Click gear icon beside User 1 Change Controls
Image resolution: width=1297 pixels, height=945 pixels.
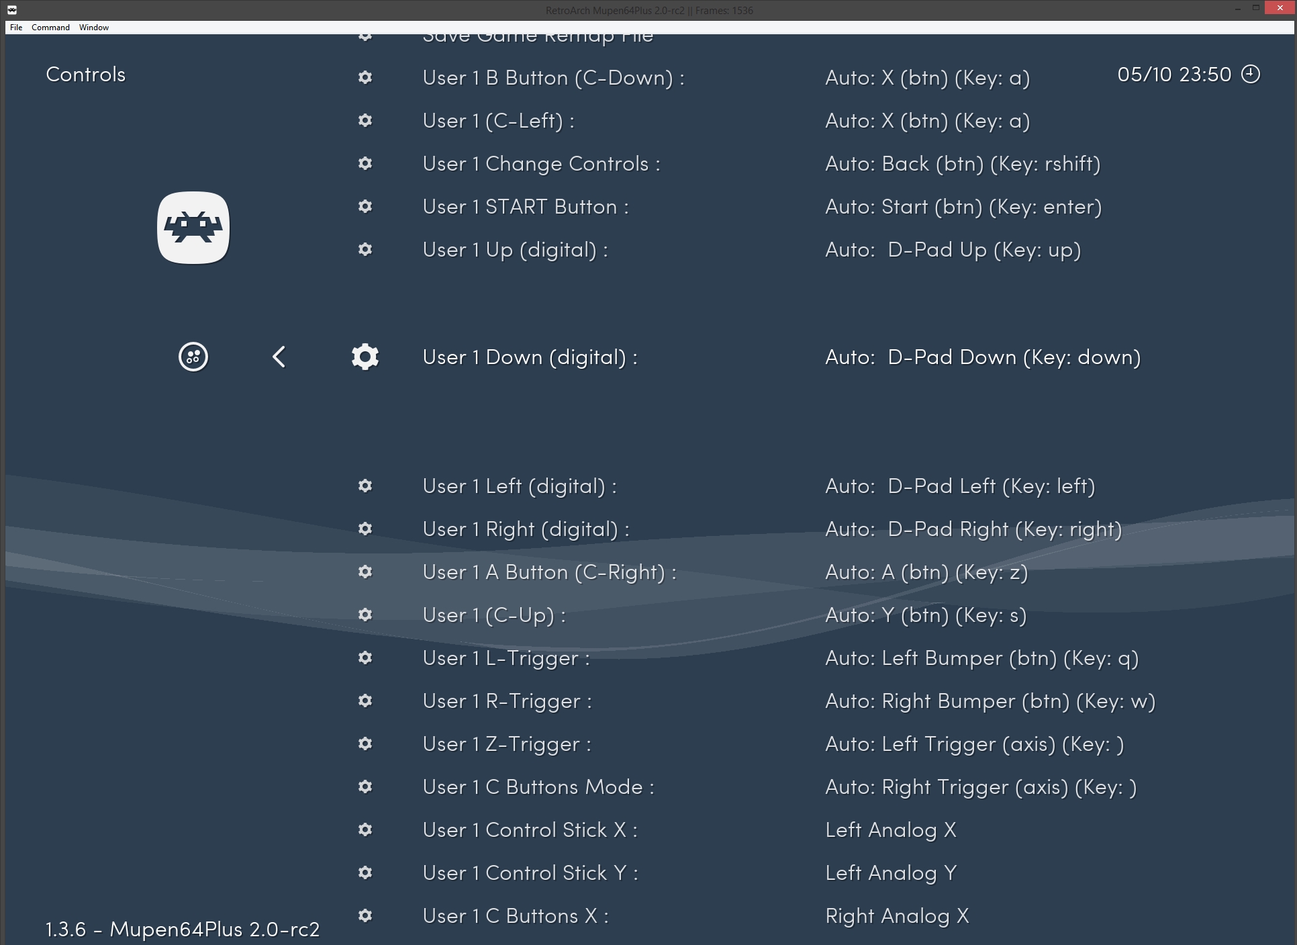pos(365,163)
